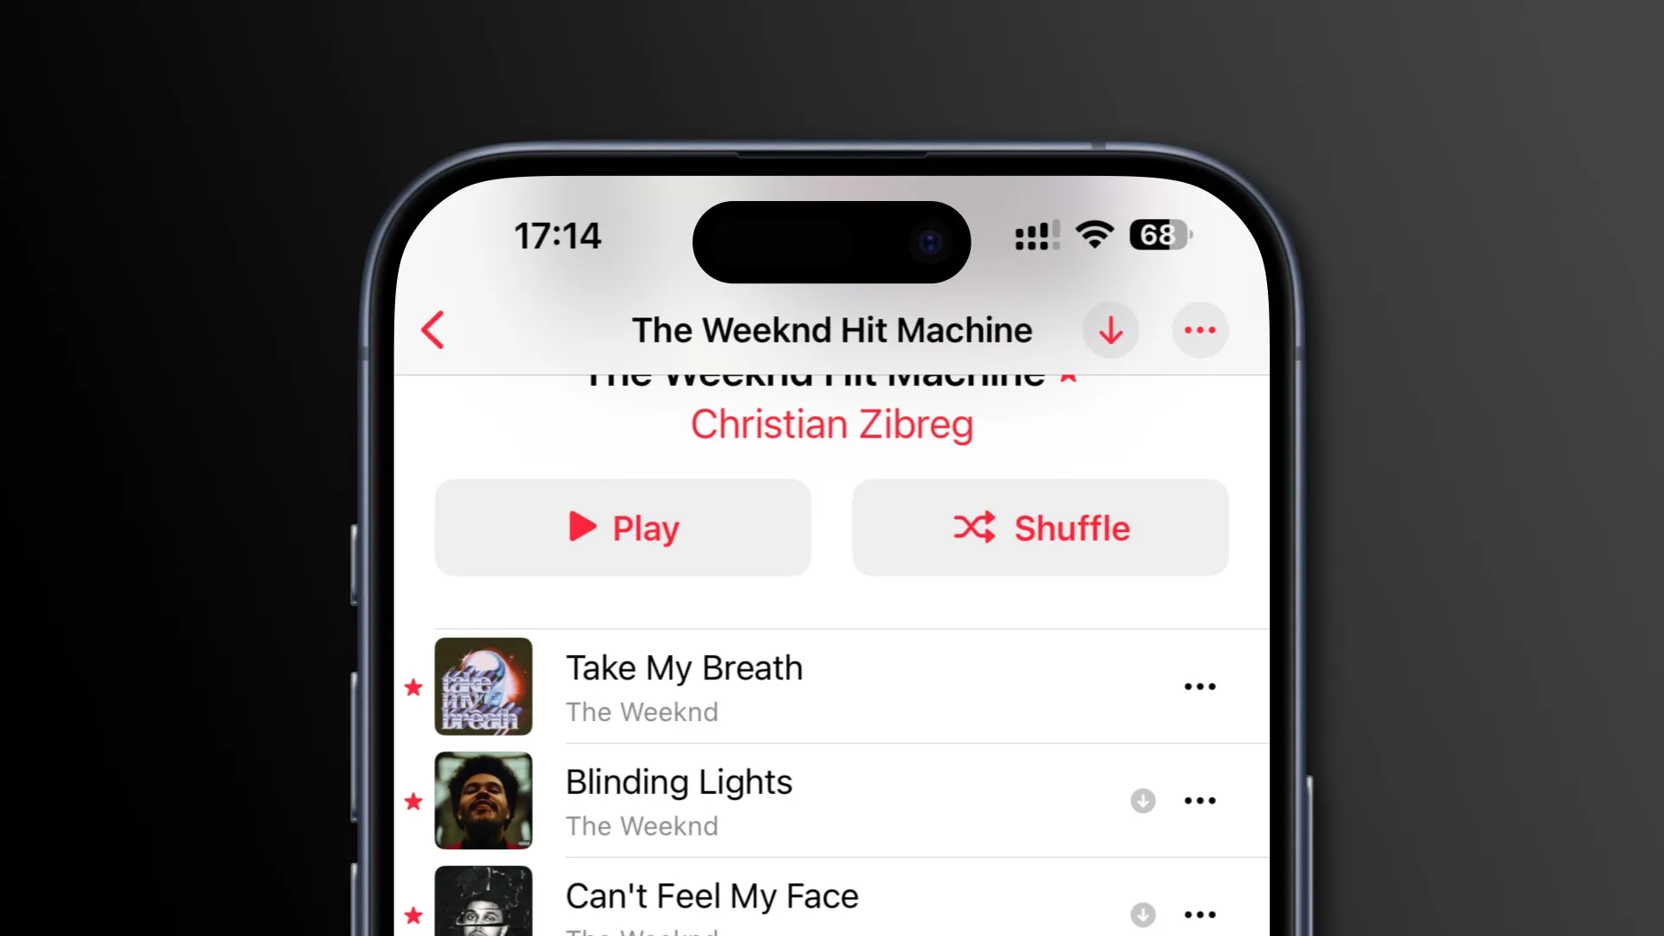Tap three-dot menu for Can't Feel My Face
The width and height of the screenshot is (1664, 936).
(1199, 914)
